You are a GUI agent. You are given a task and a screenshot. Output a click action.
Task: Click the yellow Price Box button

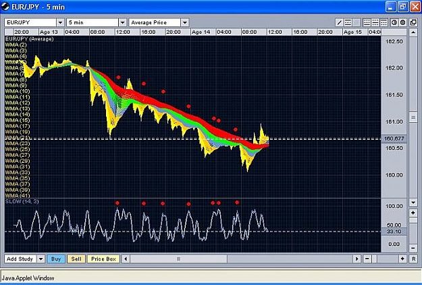(x=103, y=259)
